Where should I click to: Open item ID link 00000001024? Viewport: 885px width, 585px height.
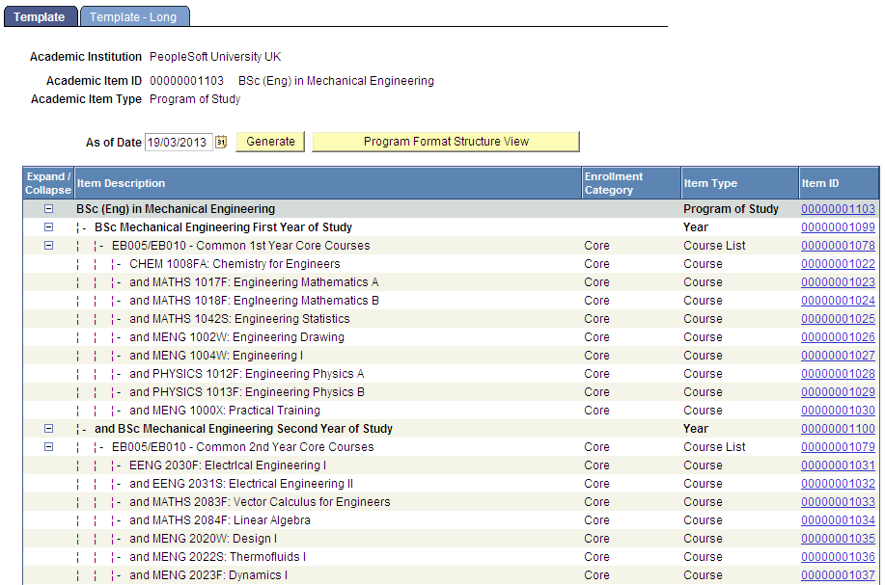pos(838,301)
